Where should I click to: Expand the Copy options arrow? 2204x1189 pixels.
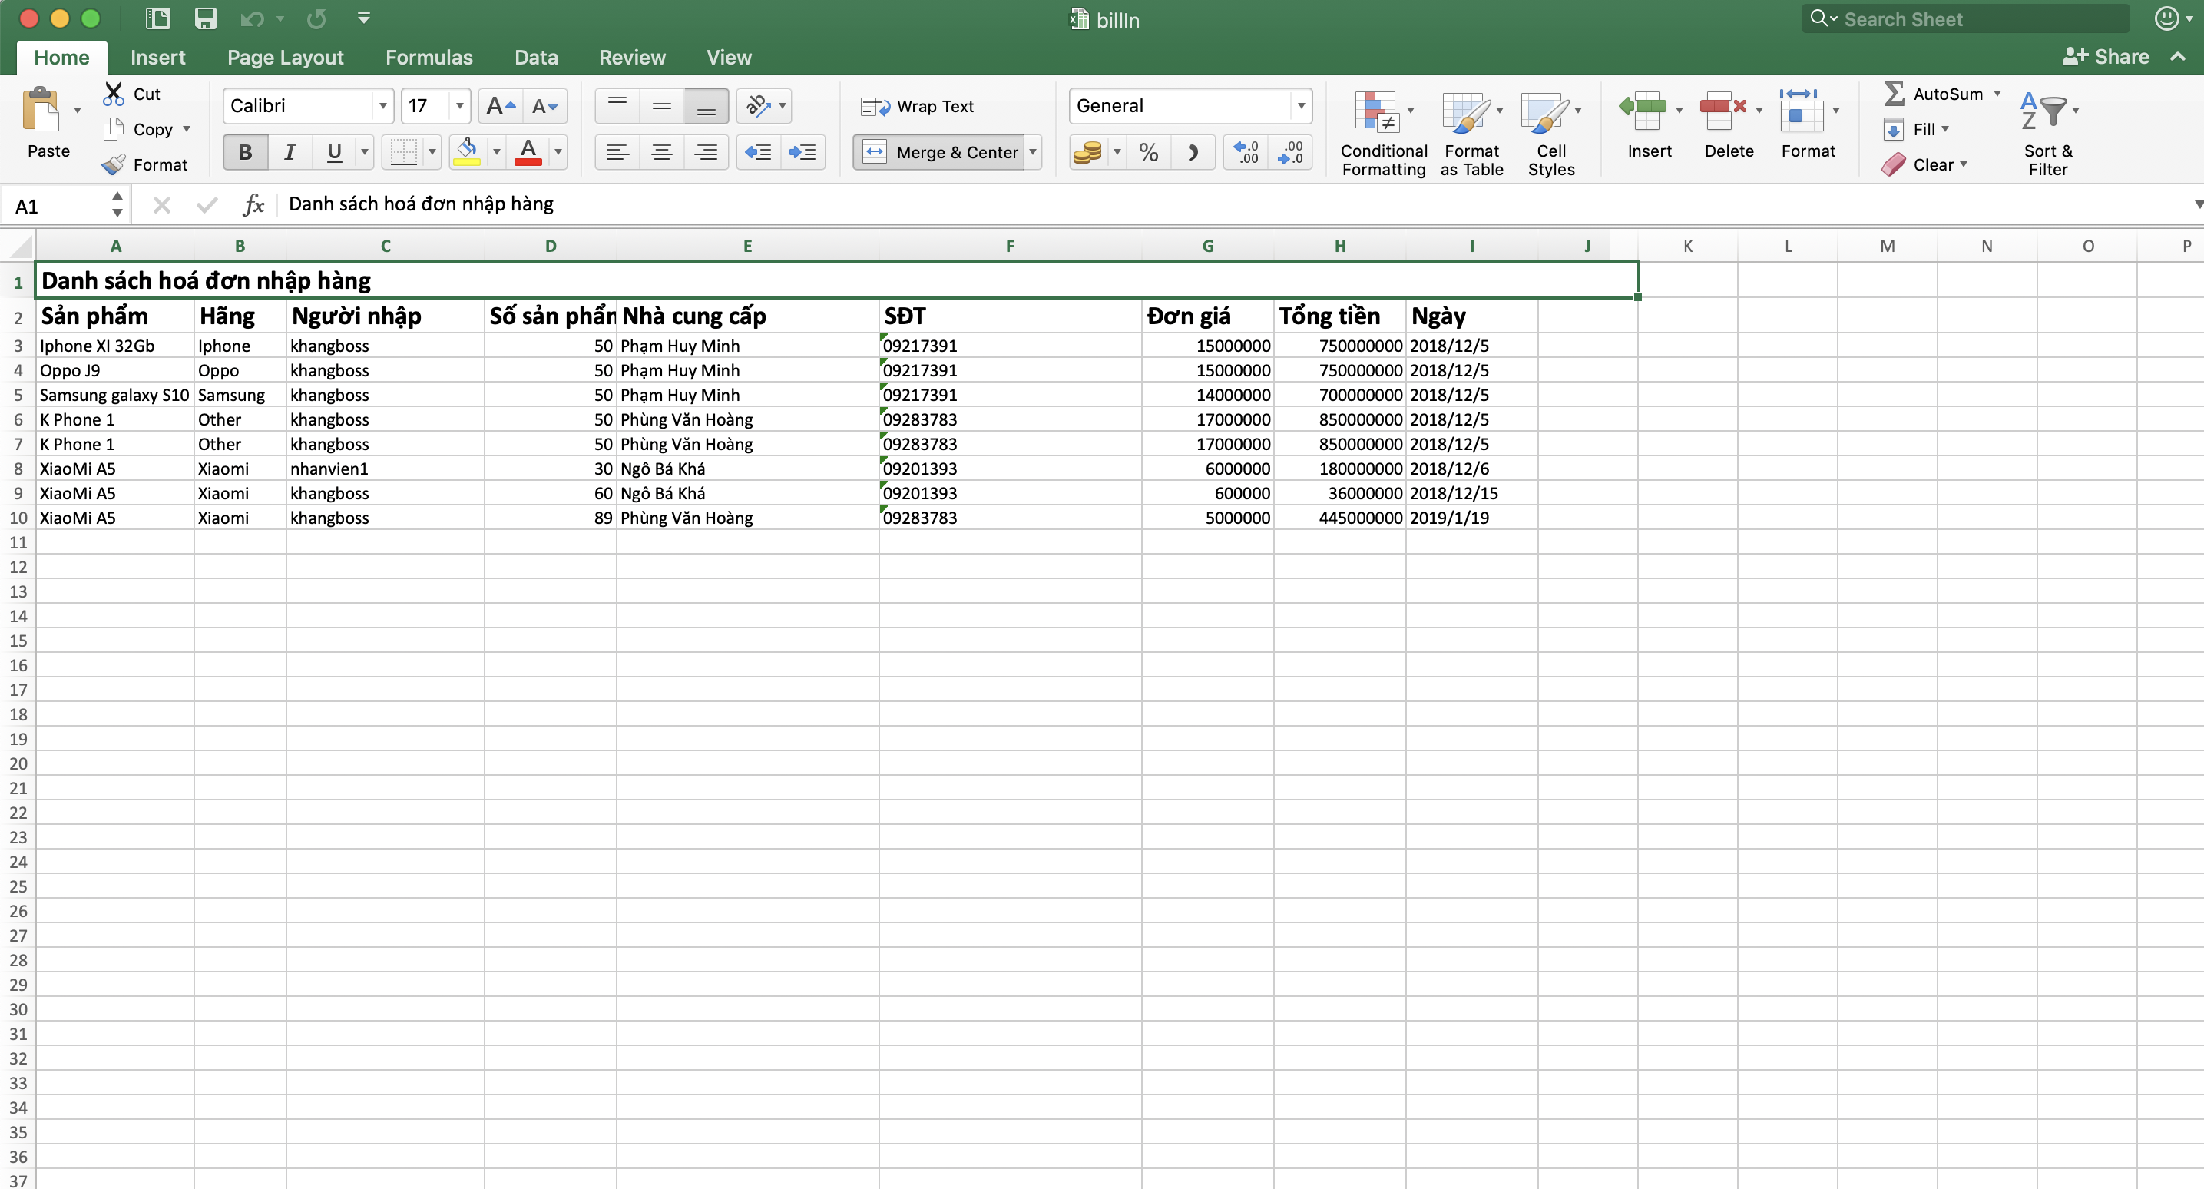tap(187, 128)
